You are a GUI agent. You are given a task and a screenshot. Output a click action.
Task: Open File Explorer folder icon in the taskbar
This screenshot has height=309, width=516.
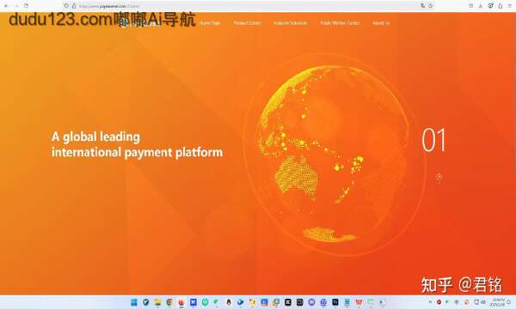pyautogui.click(x=157, y=302)
